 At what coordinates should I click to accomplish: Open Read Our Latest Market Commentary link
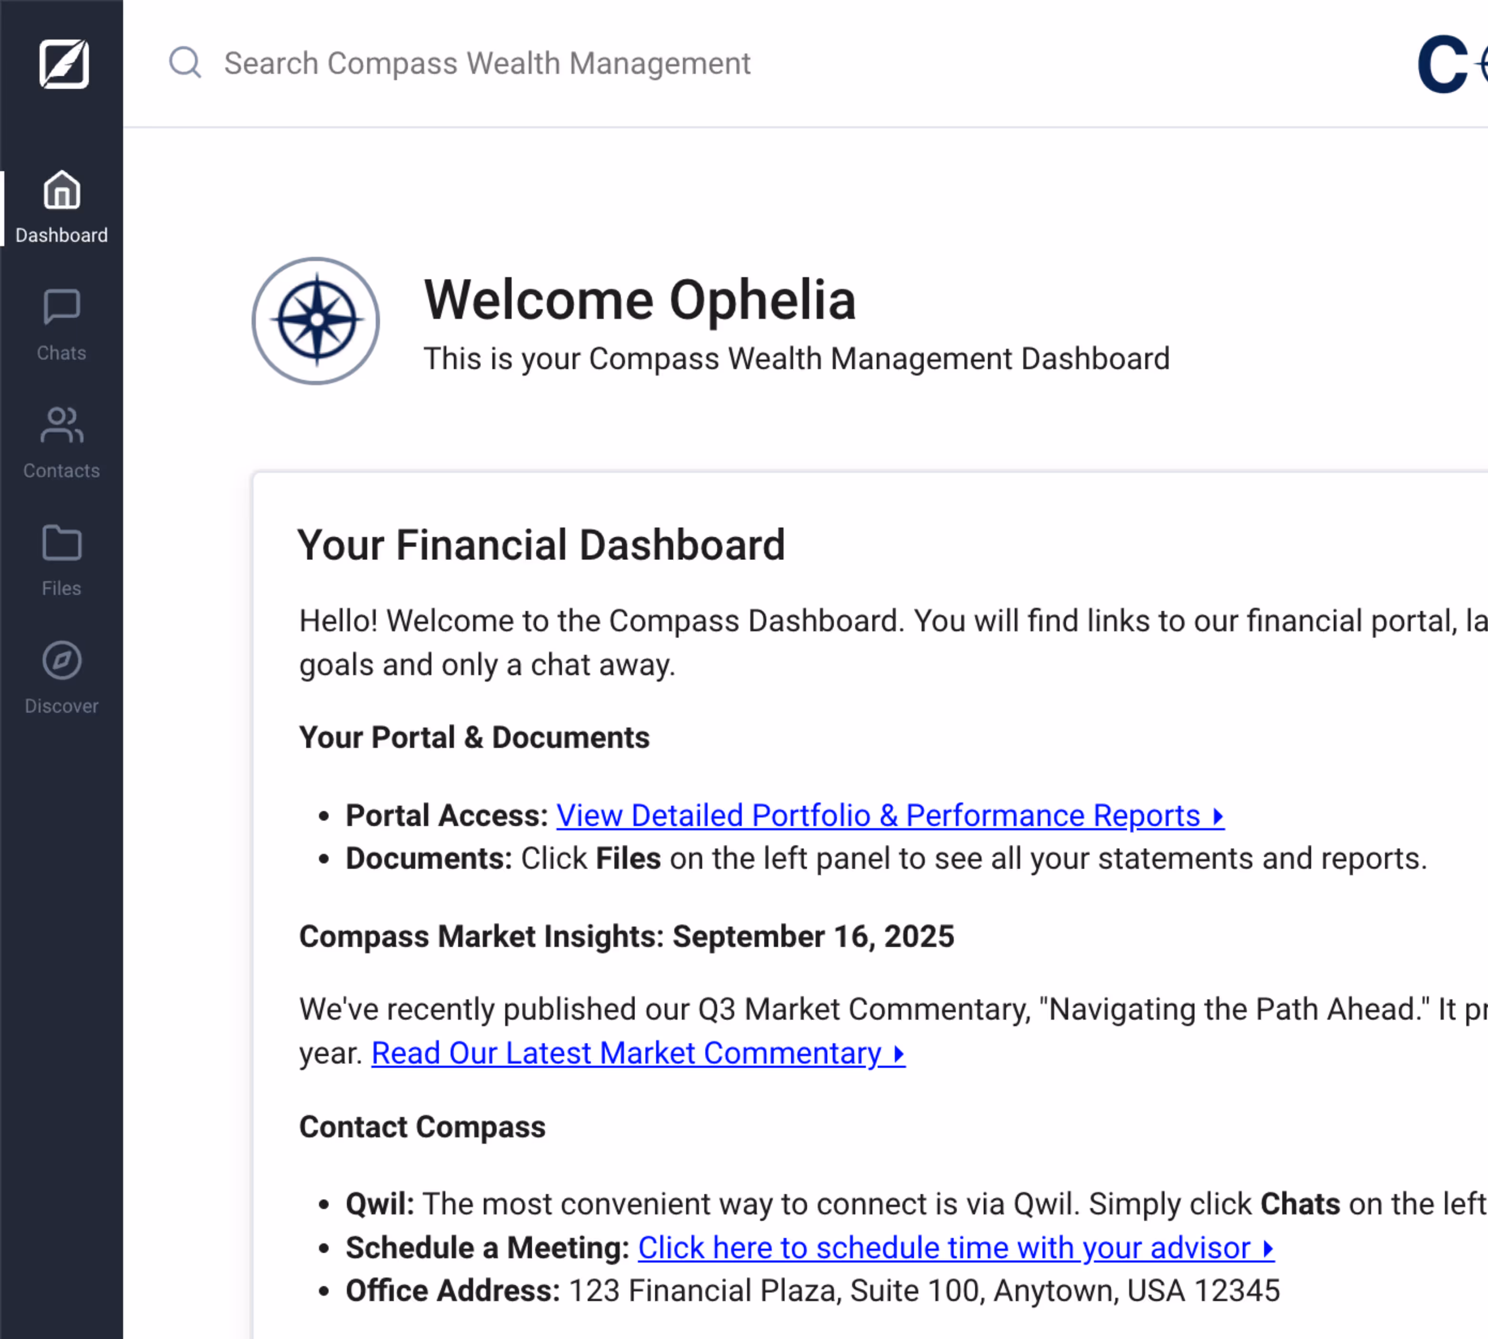coord(637,1053)
